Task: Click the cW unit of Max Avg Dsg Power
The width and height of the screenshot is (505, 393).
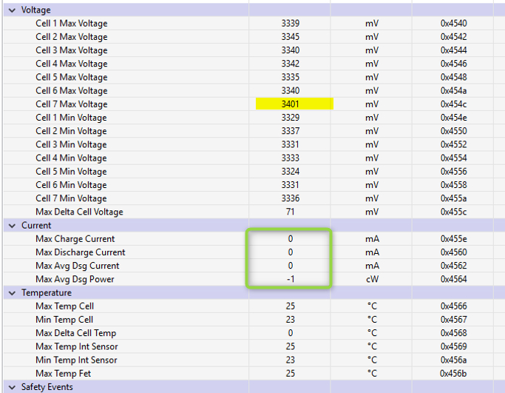Action: [372, 279]
